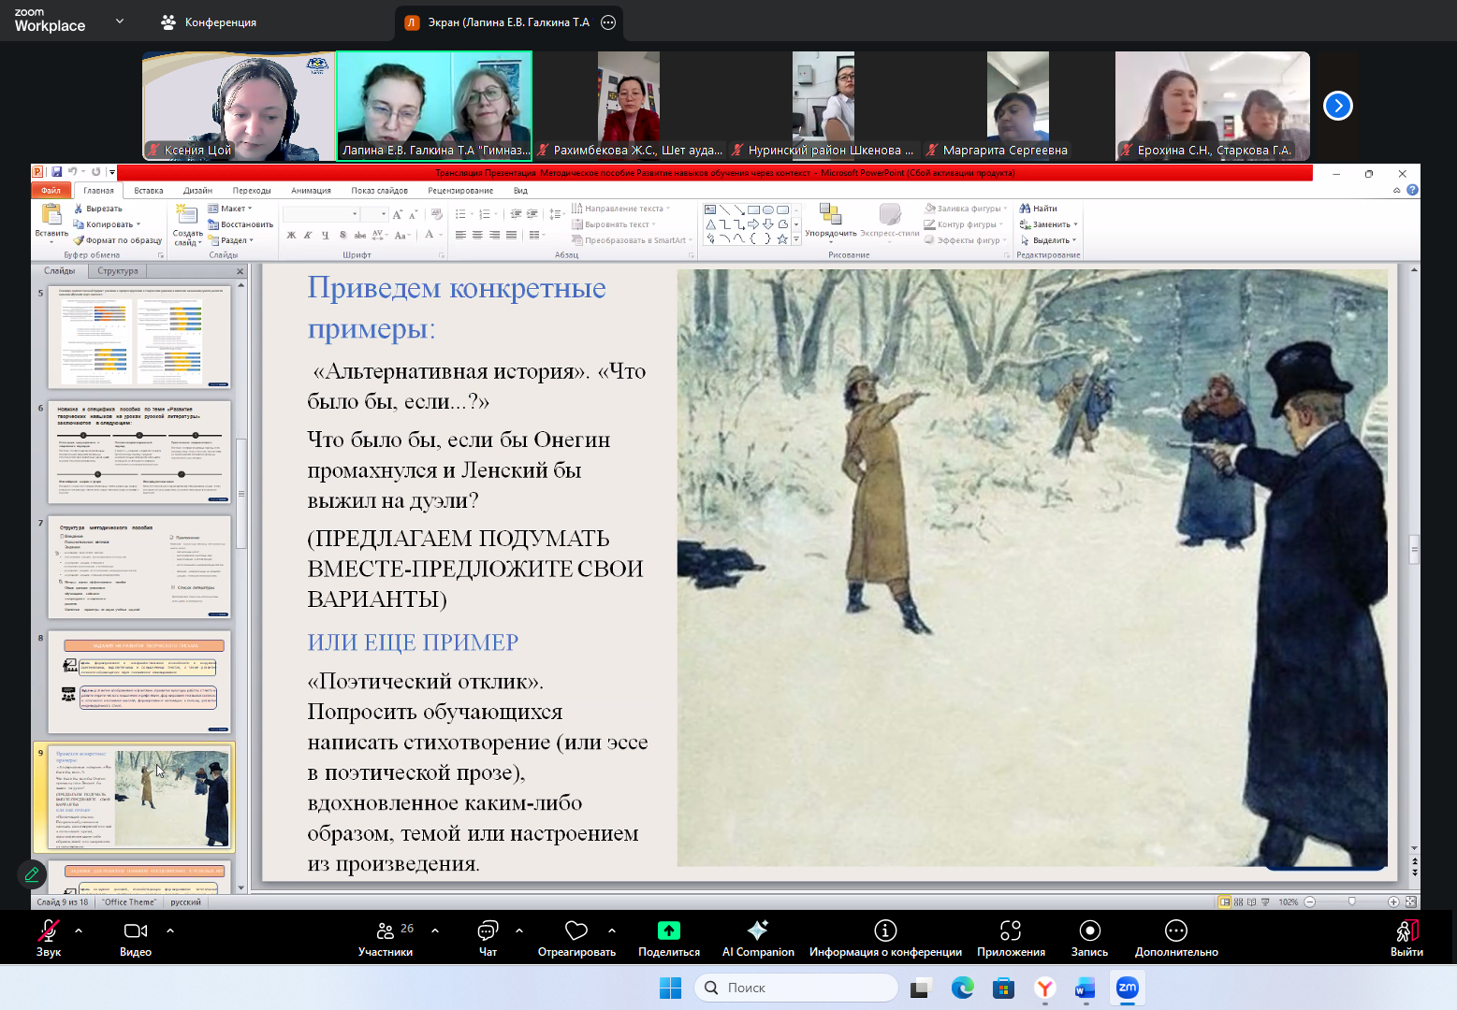Image resolution: width=1457 pixels, height=1010 pixels.
Task: Open the Animation ribbon tab
Action: [311, 191]
